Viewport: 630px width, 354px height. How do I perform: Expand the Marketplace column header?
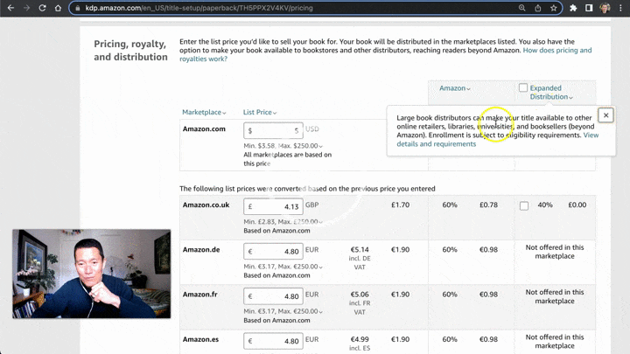point(204,112)
